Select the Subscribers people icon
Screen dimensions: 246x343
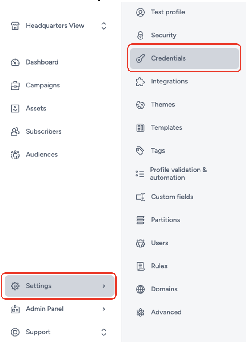coord(15,131)
